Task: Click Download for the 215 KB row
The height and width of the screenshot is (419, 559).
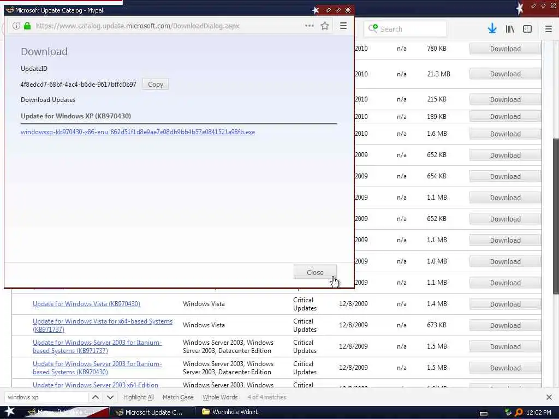Action: tap(505, 99)
